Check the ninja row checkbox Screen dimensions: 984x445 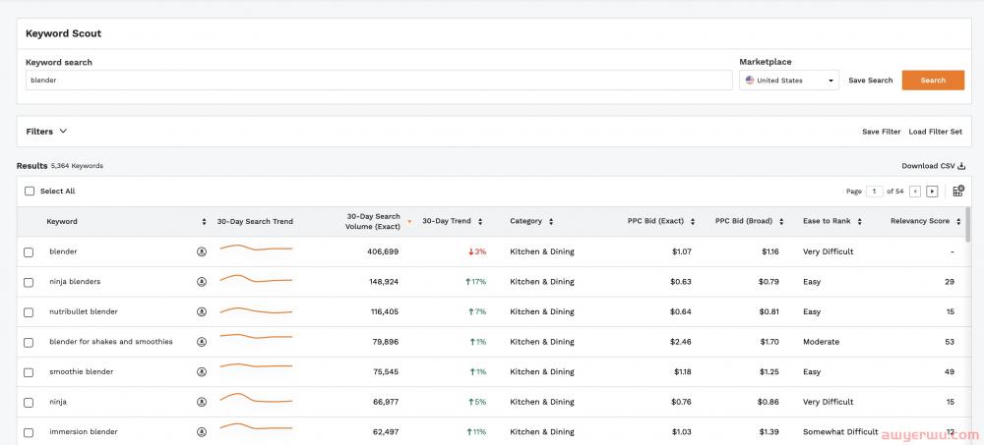click(x=29, y=403)
